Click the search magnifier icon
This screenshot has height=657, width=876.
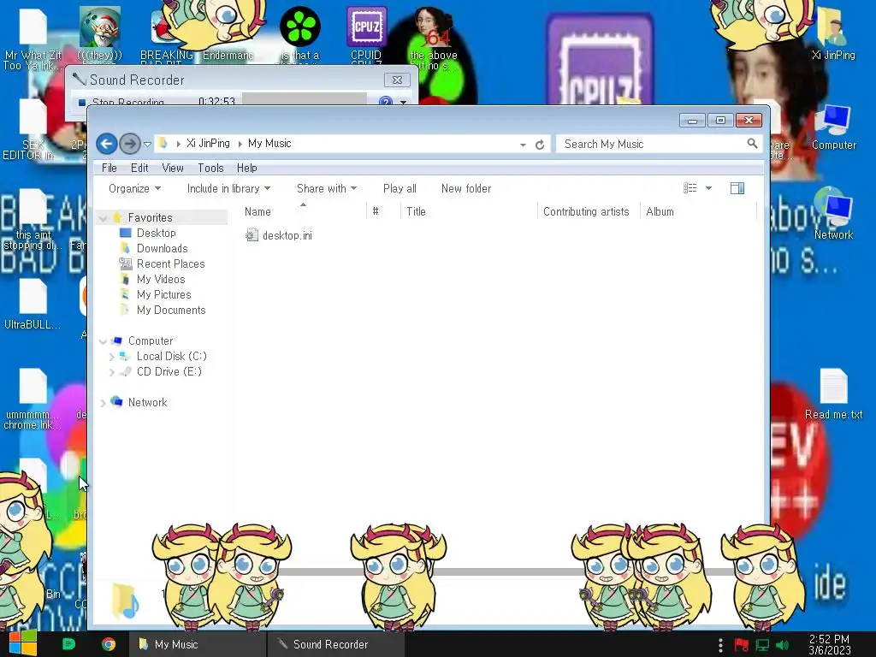752,144
